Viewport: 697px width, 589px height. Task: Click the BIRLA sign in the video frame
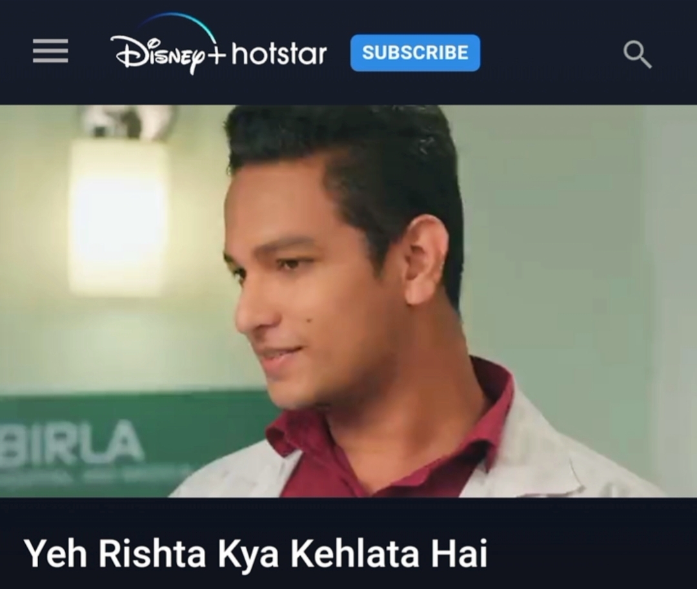point(71,442)
